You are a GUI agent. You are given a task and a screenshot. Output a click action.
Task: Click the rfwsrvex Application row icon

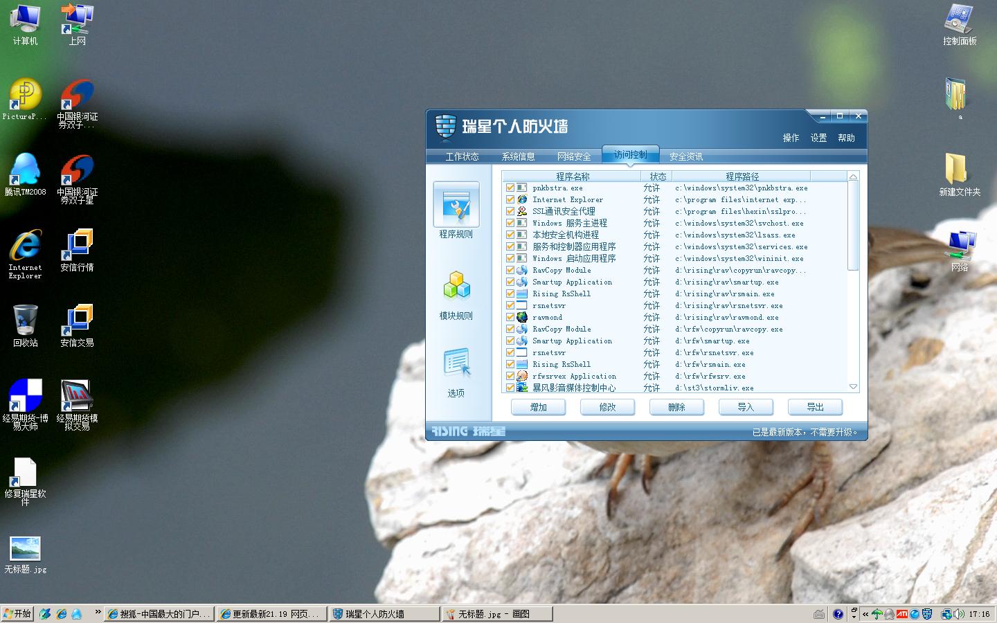tap(522, 376)
